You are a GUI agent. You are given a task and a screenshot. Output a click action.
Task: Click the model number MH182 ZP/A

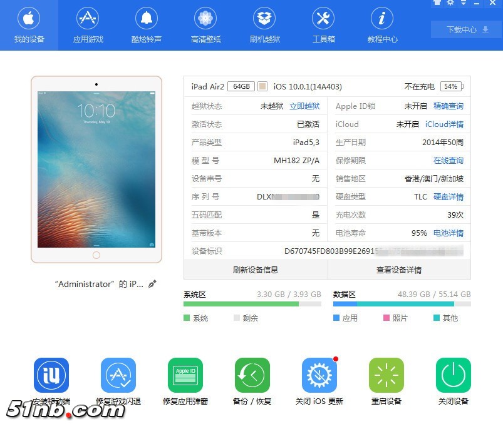coord(296,161)
